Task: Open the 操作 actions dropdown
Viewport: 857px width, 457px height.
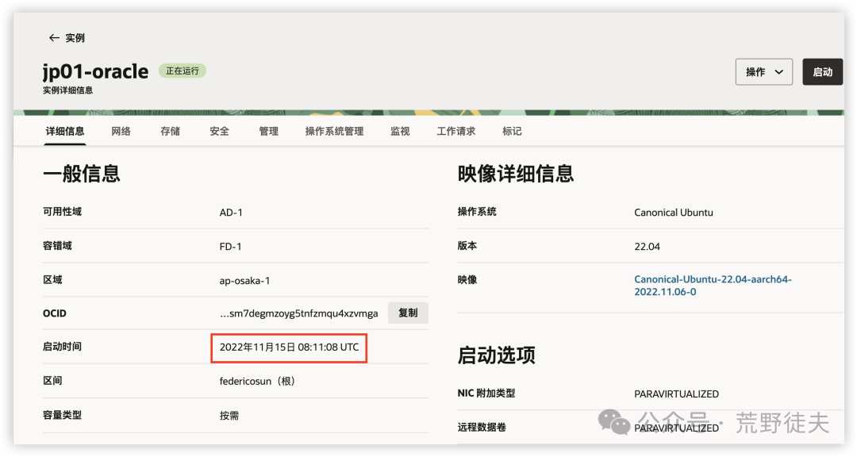Action: [x=763, y=71]
